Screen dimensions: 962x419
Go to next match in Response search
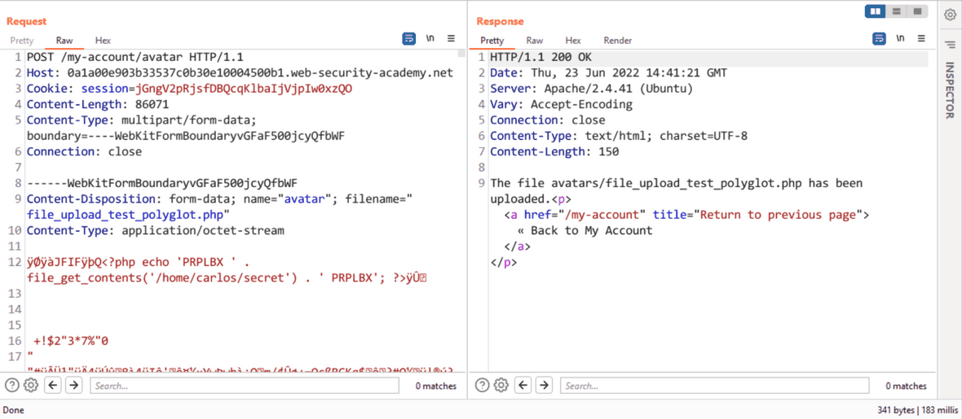point(544,385)
